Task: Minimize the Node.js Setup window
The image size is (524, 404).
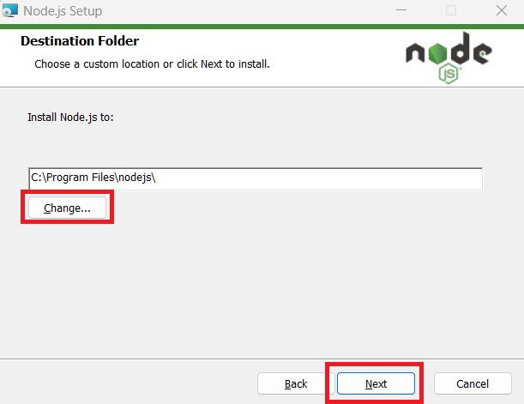Action: point(401,10)
